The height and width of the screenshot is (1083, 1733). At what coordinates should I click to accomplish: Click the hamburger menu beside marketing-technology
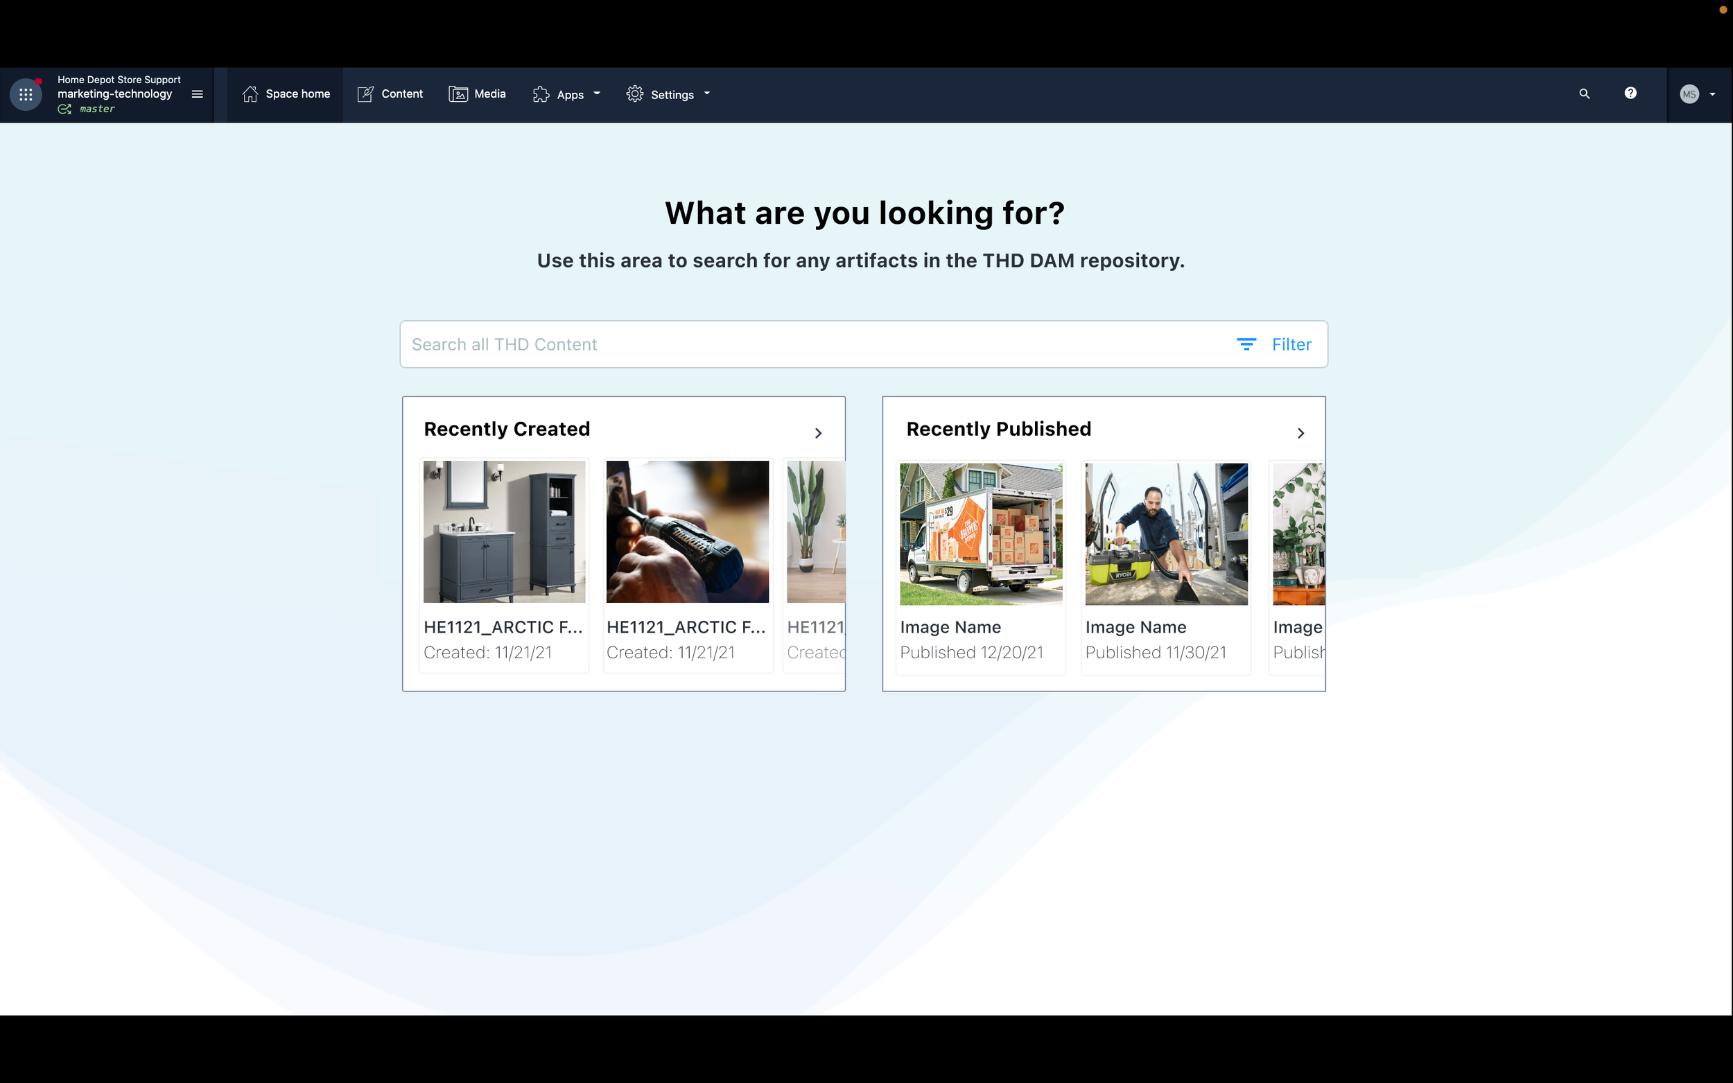[x=198, y=94]
